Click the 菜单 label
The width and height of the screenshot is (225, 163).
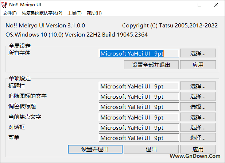[14, 137]
